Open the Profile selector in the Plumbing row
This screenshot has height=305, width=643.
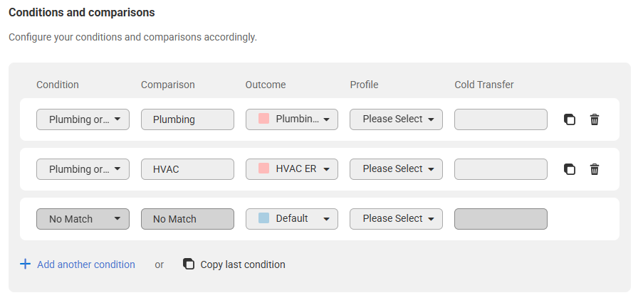coord(396,119)
